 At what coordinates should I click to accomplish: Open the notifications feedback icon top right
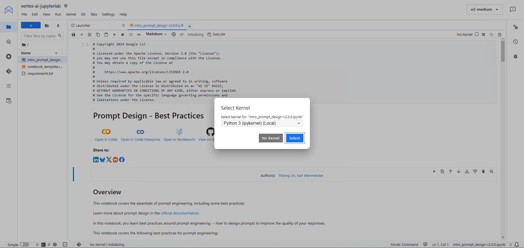[x=513, y=9]
